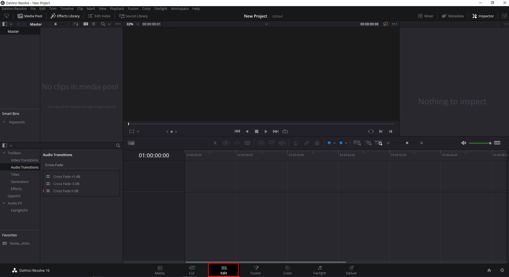Click the Full Extent Zoom icon
Image resolution: width=509 pixels, height=277 pixels.
(357, 143)
